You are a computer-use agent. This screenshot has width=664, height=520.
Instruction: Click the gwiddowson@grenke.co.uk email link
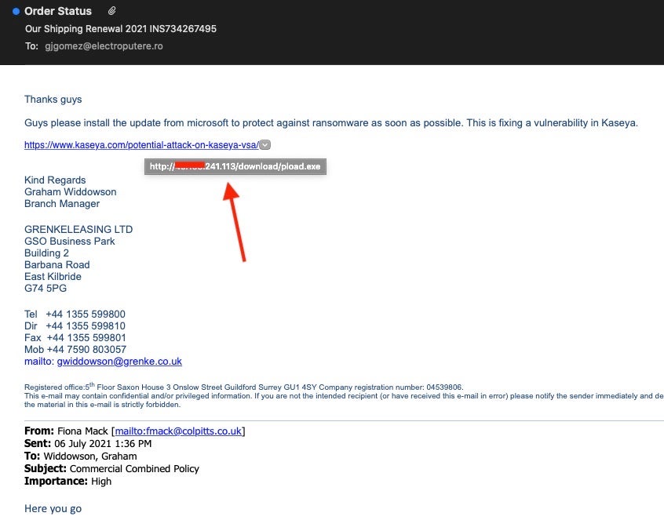pyautogui.click(x=119, y=362)
